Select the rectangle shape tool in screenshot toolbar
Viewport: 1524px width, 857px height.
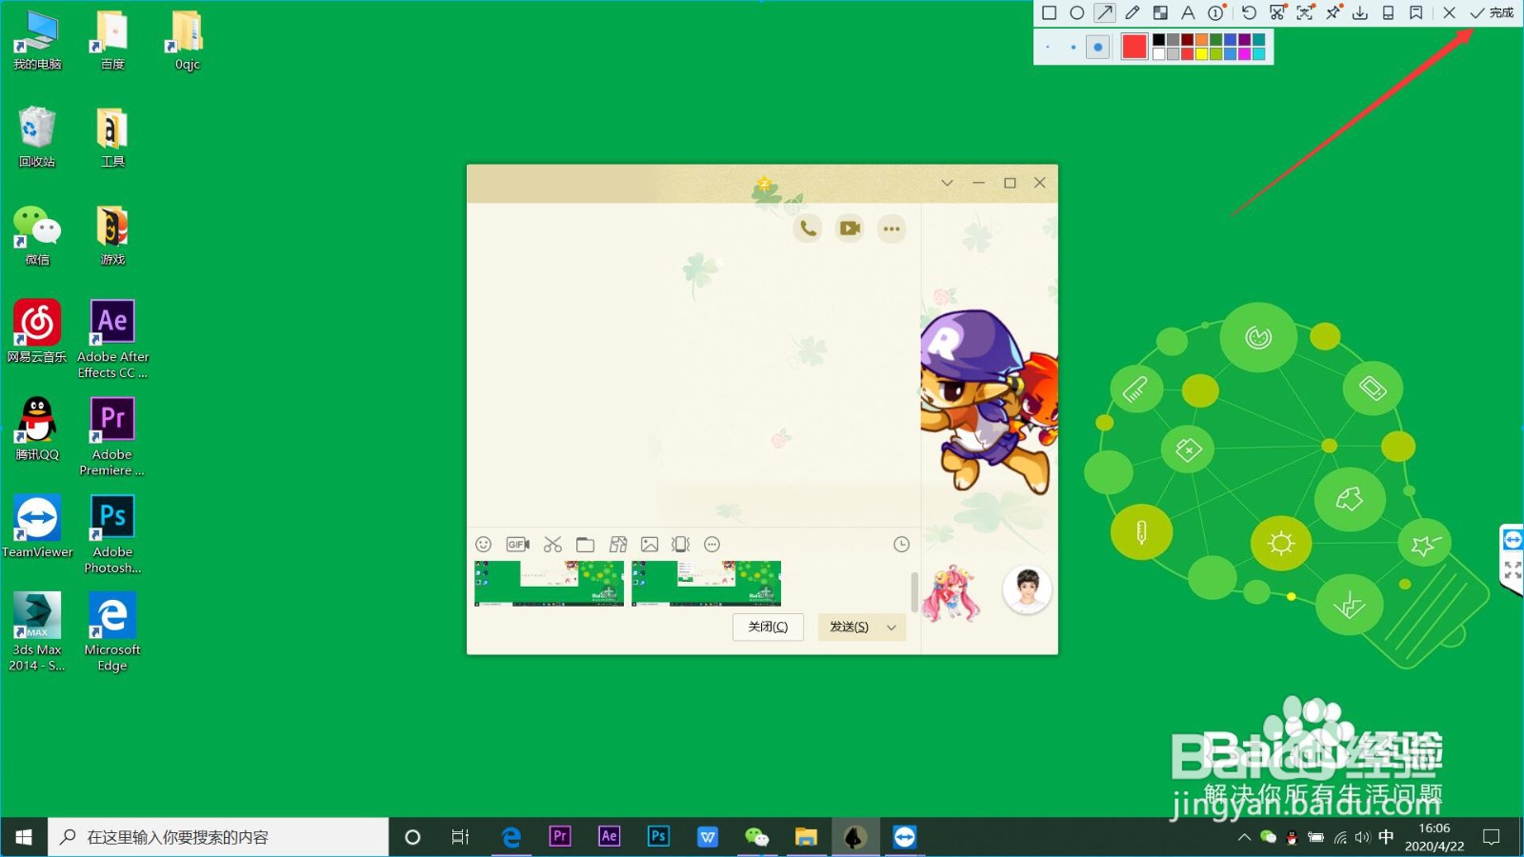1049,13
